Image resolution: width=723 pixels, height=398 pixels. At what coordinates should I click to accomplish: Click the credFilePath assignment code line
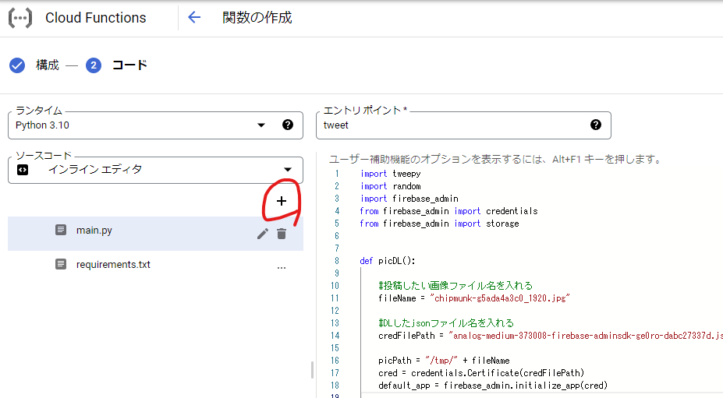click(551, 336)
